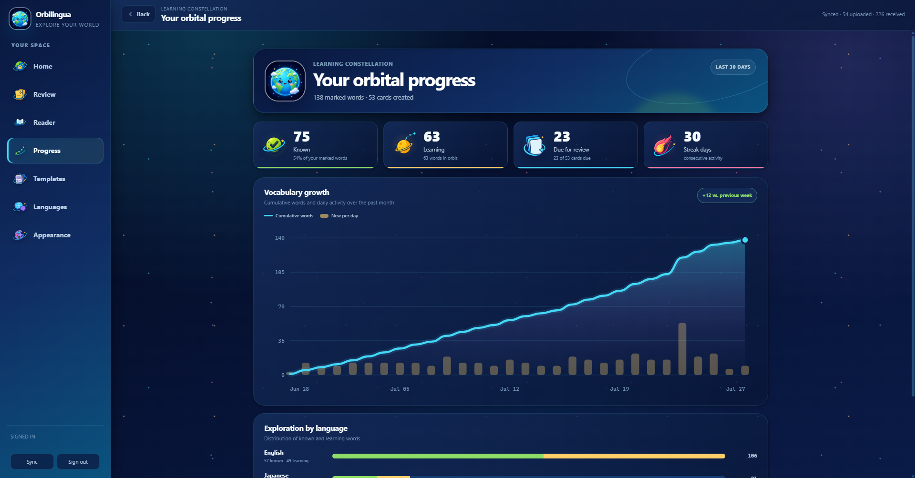Screen dimensions: 915x478
Task: Click the Back arrow chevron icon
Action: 131,14
